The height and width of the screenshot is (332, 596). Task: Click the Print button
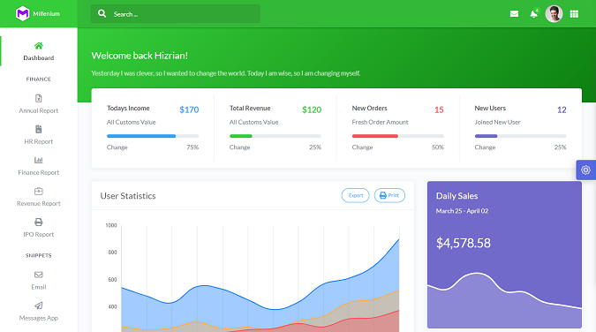click(389, 195)
